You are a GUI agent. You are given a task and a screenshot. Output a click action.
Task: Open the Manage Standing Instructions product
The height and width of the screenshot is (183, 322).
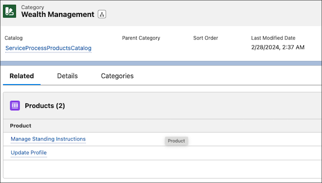click(x=48, y=139)
